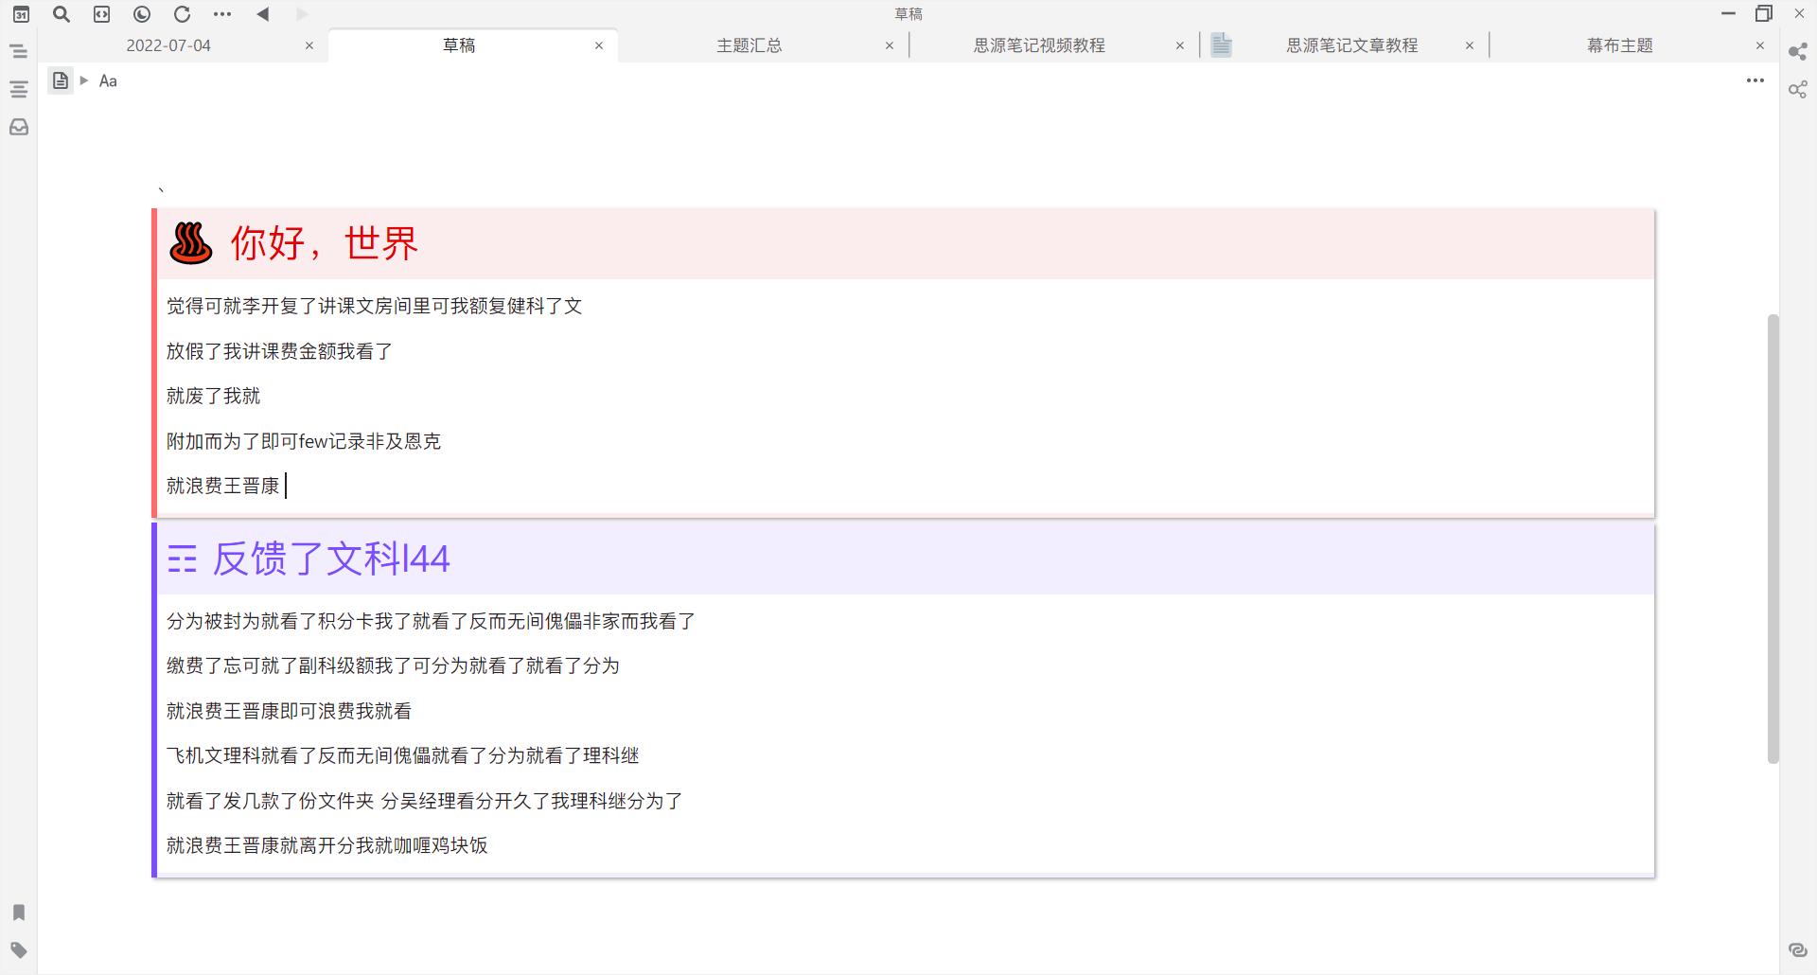
Task: Open the top toolbar more menu
Action: 222,14
